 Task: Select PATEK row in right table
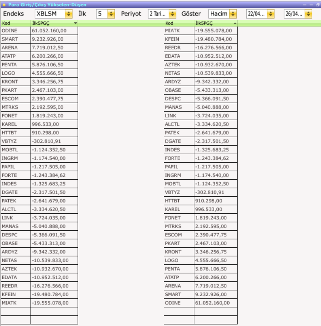[x=201, y=133]
